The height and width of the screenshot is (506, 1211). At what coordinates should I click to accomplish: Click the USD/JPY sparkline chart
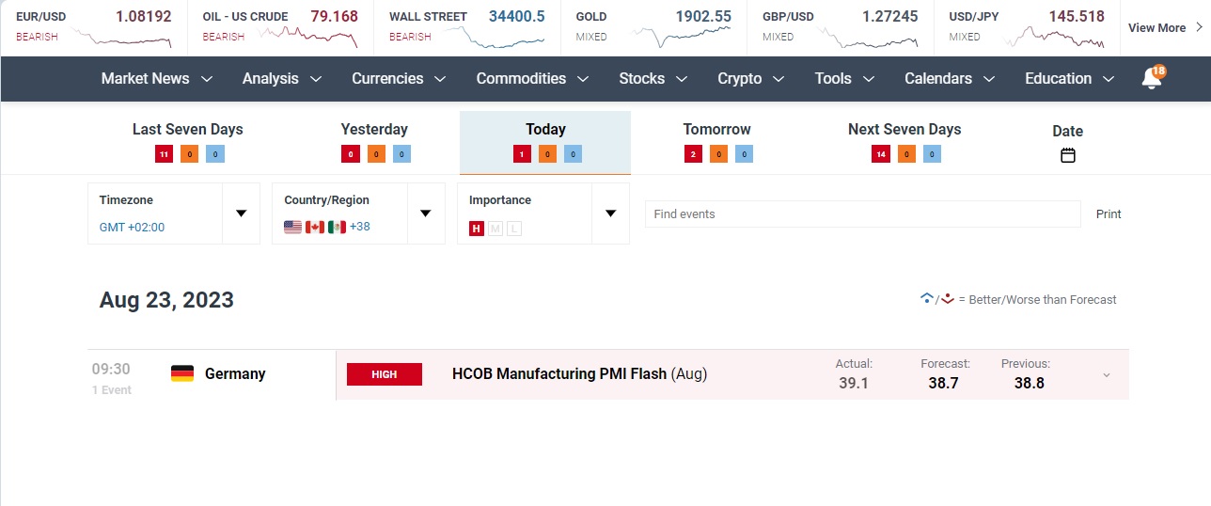1054,38
